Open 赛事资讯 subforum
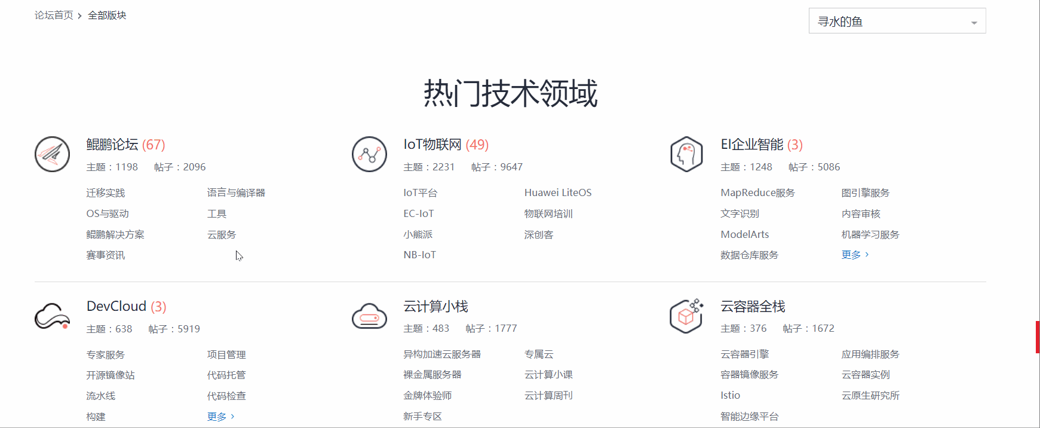The width and height of the screenshot is (1040, 428). point(106,255)
